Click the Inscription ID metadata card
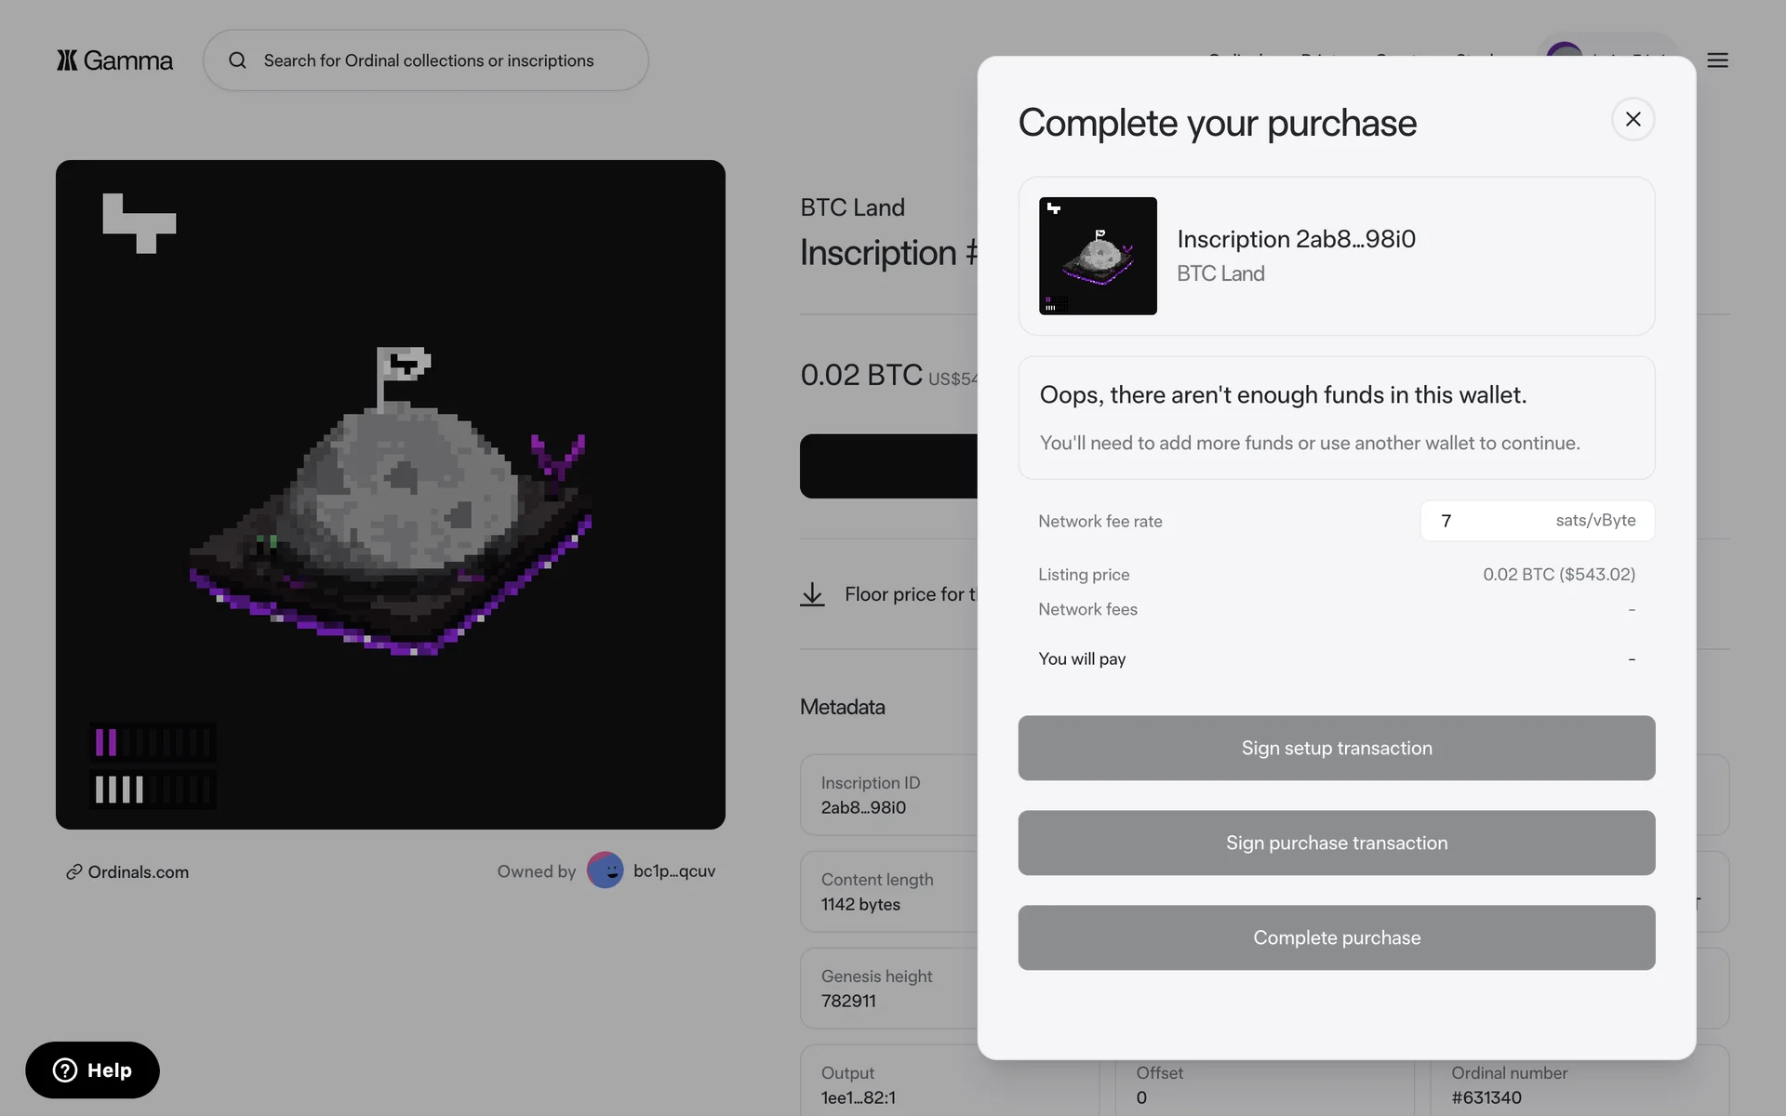The image size is (1786, 1116). (888, 795)
